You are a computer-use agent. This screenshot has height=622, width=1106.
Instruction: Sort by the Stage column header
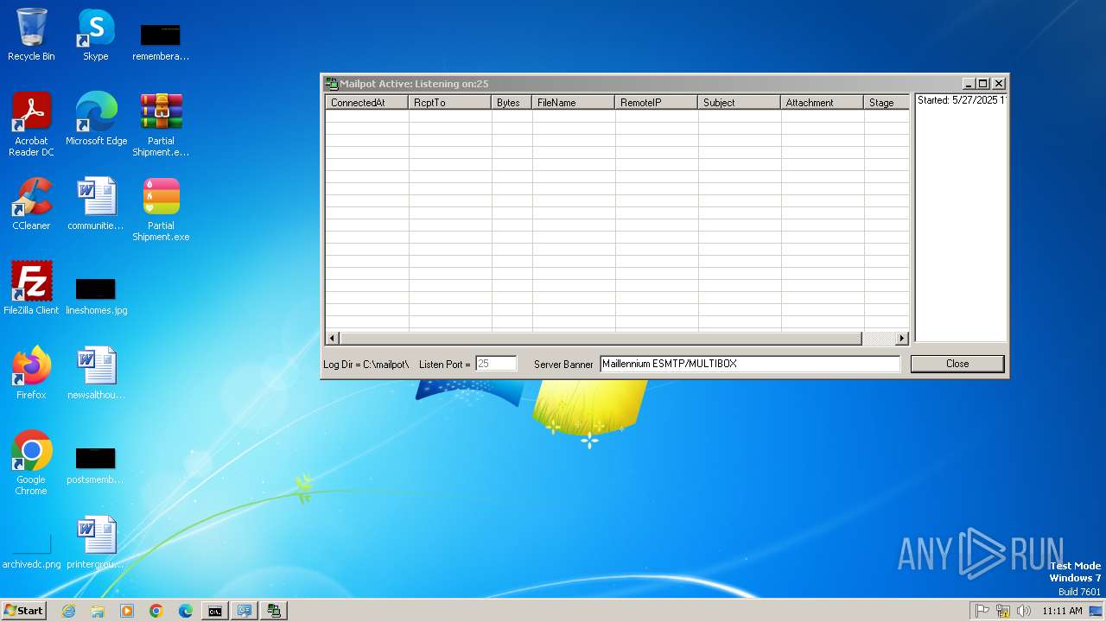click(887, 102)
